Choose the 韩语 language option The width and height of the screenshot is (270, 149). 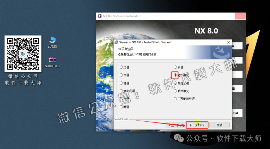(121, 107)
